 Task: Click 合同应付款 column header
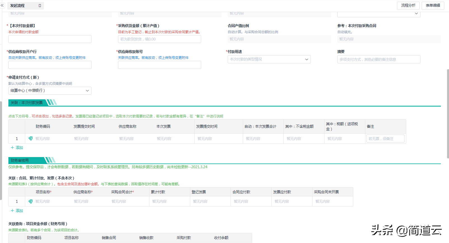click(x=241, y=192)
